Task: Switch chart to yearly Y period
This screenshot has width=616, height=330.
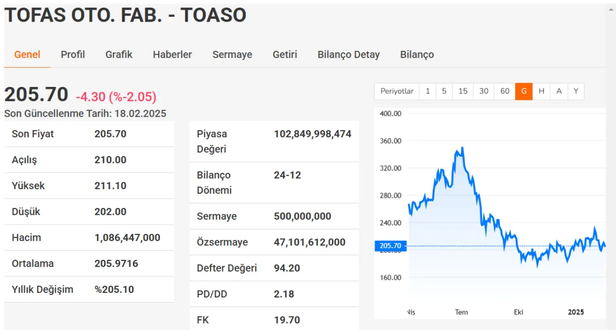Action: (x=576, y=91)
